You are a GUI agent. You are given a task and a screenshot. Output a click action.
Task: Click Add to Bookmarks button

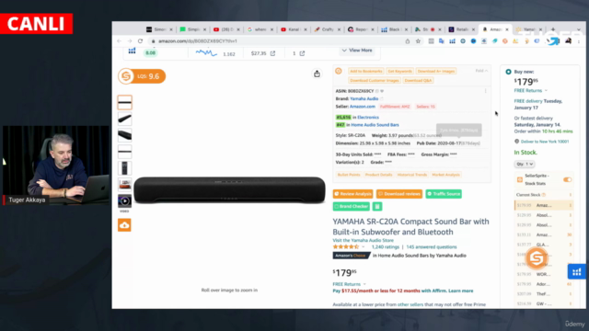(365, 71)
